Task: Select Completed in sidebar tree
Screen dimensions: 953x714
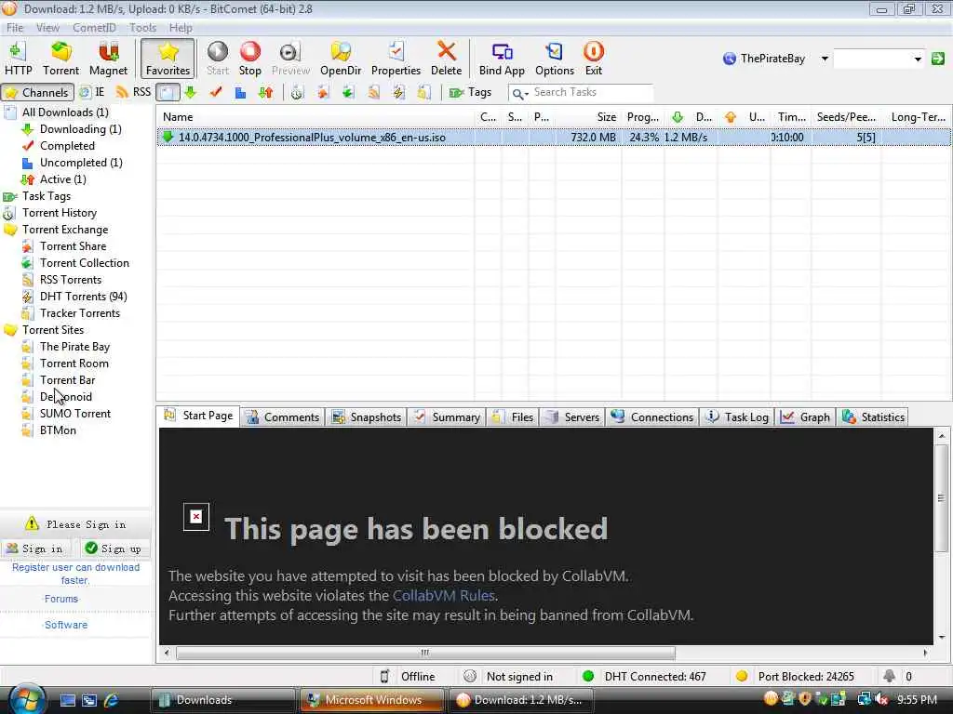Action: coord(67,146)
